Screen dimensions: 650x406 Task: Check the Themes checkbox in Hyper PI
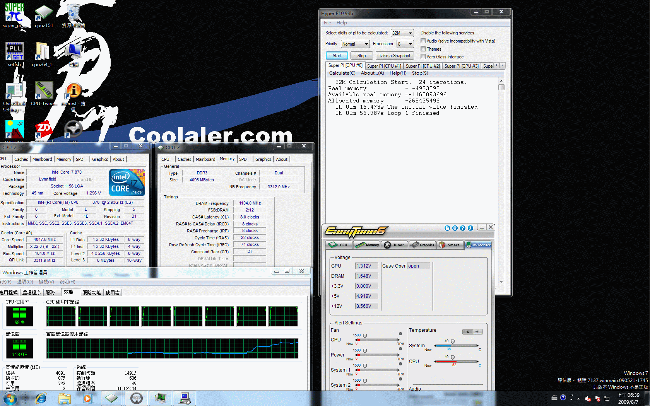pos(423,49)
